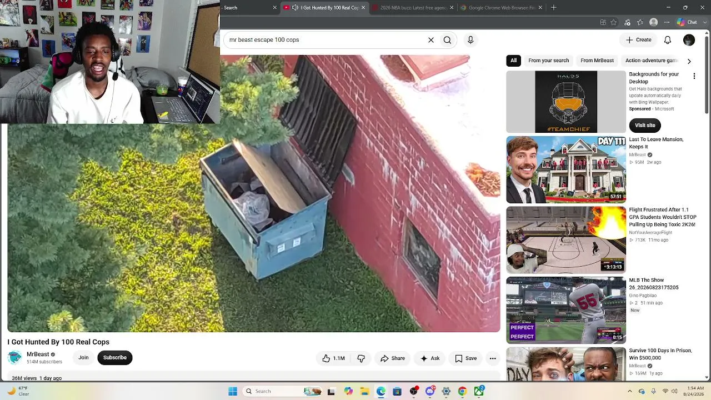Viewport: 711px width, 400px height.
Task: Open Settings gear from the taskbar
Action: (446, 391)
